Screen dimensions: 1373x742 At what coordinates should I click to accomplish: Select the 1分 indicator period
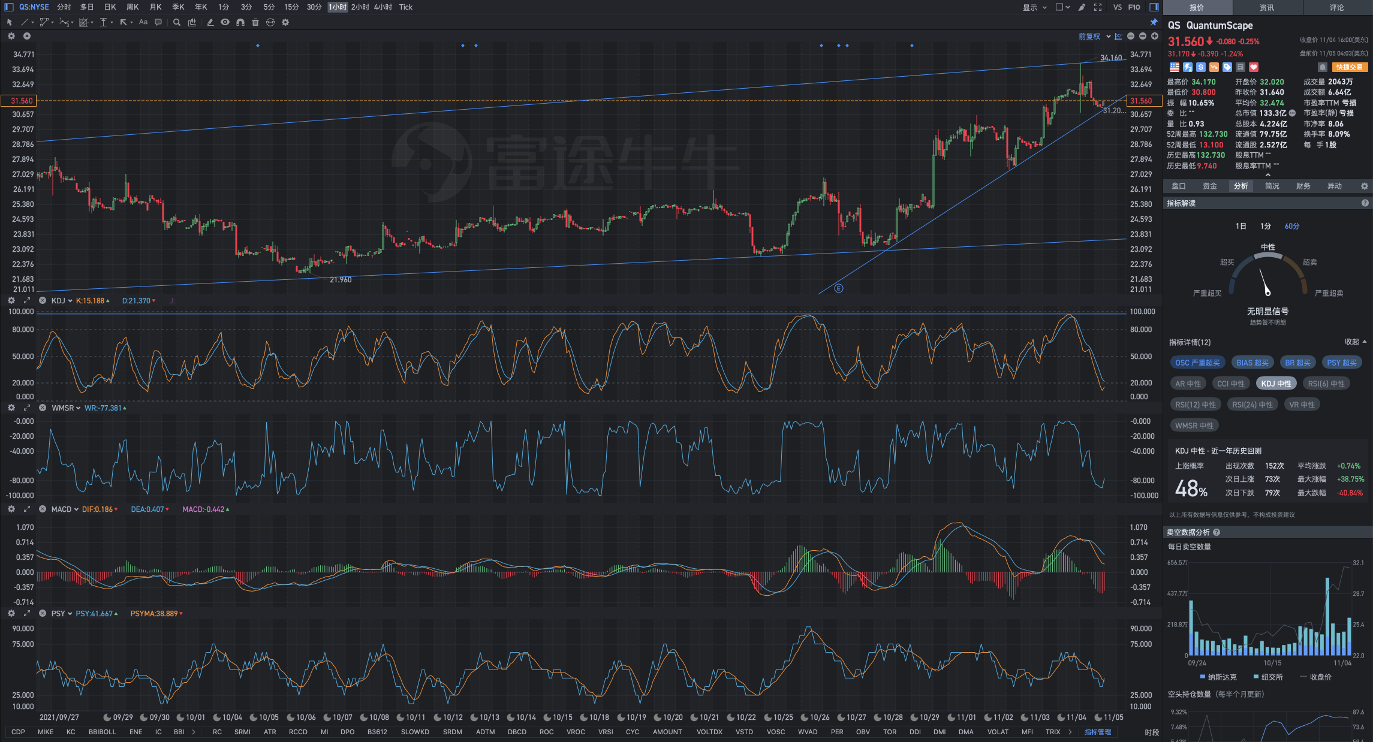(1265, 226)
